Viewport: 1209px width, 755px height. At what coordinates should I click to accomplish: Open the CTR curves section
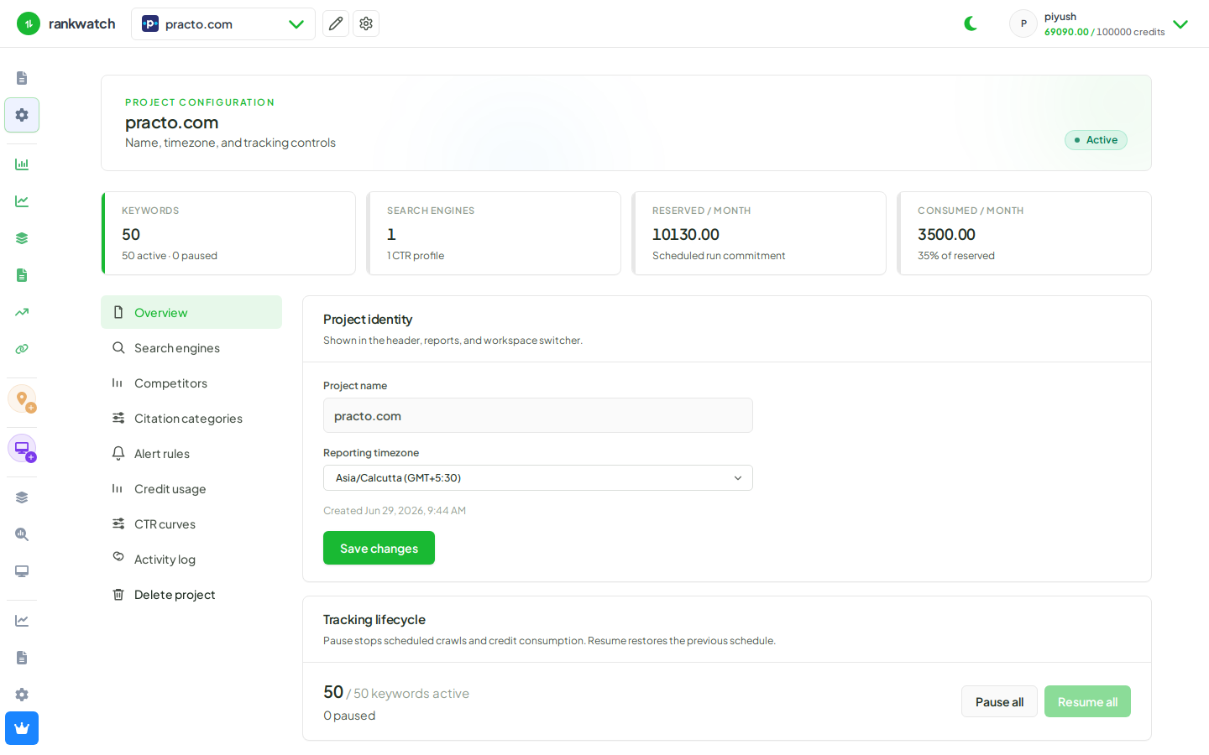[191, 523]
